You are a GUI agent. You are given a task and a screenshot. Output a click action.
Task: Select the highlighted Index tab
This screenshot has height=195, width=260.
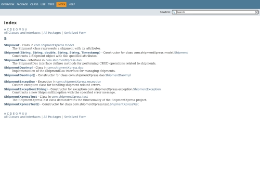(61, 4)
